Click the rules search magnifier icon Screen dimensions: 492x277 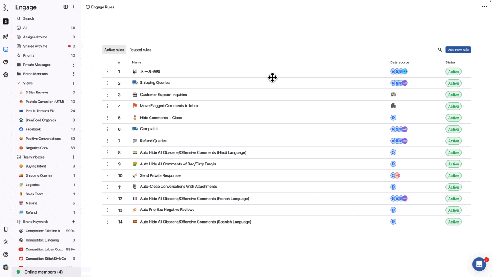pyautogui.click(x=440, y=50)
